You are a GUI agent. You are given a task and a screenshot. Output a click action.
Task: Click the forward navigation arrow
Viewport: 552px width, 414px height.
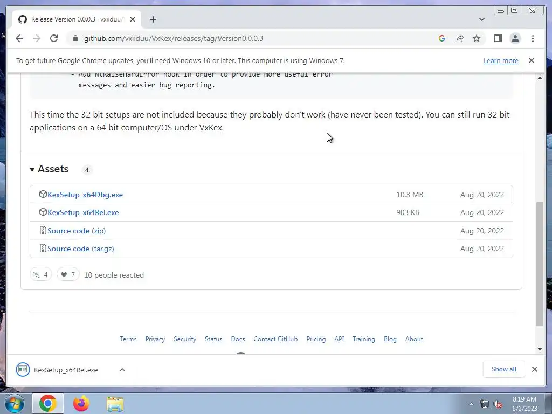[x=37, y=38]
